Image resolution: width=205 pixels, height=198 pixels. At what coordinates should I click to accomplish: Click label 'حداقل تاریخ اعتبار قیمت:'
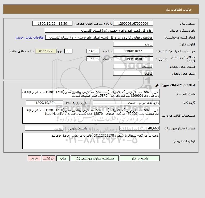point(183,59)
